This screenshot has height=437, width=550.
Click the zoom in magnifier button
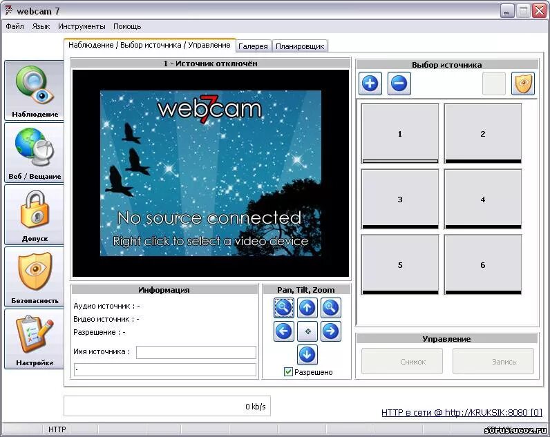[330, 308]
